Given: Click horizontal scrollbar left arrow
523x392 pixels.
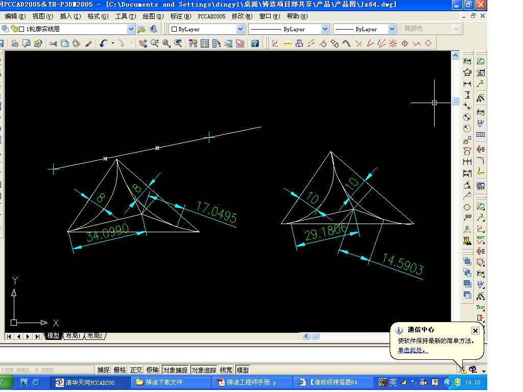Looking at the screenshot, I should click(x=306, y=336).
